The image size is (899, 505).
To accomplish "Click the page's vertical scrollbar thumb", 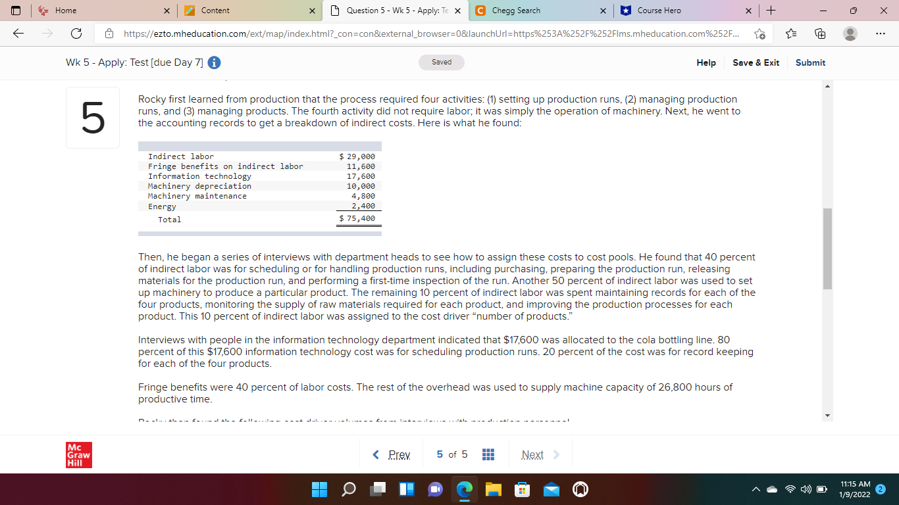I will (827, 249).
